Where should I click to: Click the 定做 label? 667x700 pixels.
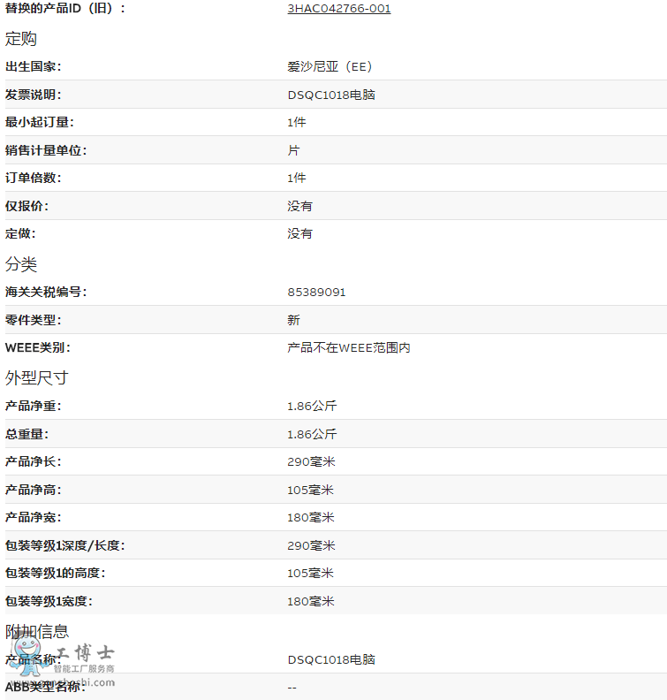point(20,233)
